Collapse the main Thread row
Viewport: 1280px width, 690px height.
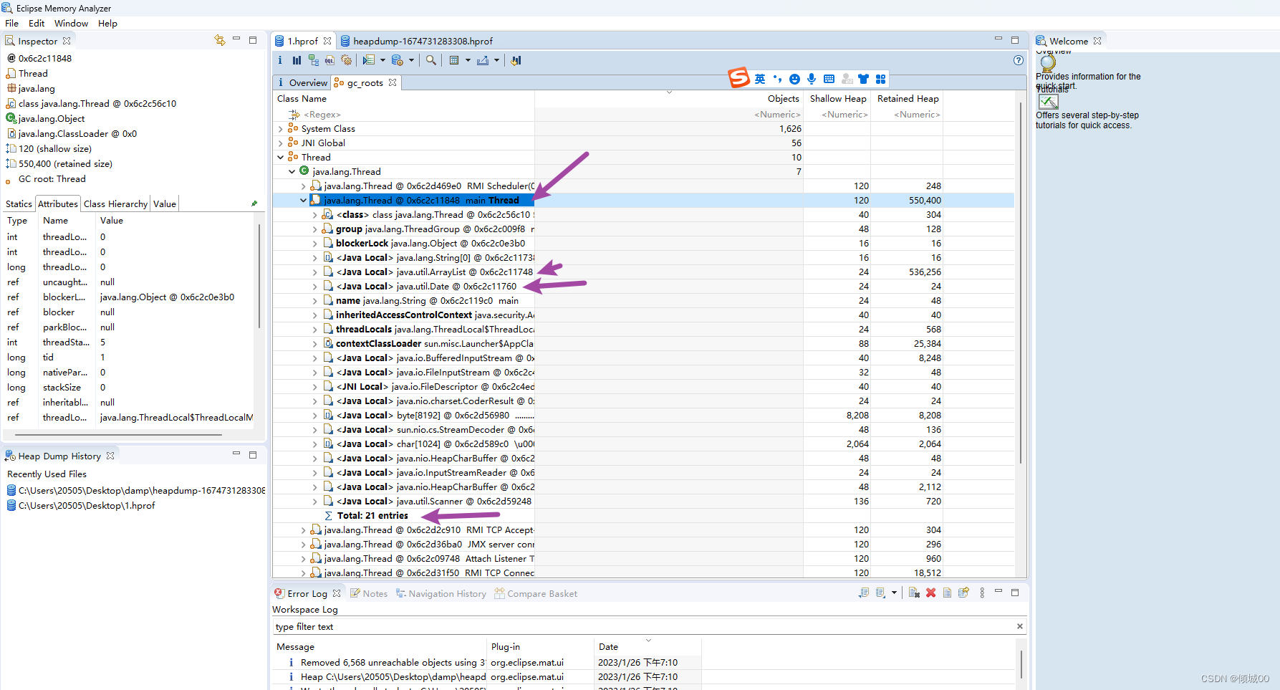pyautogui.click(x=303, y=201)
